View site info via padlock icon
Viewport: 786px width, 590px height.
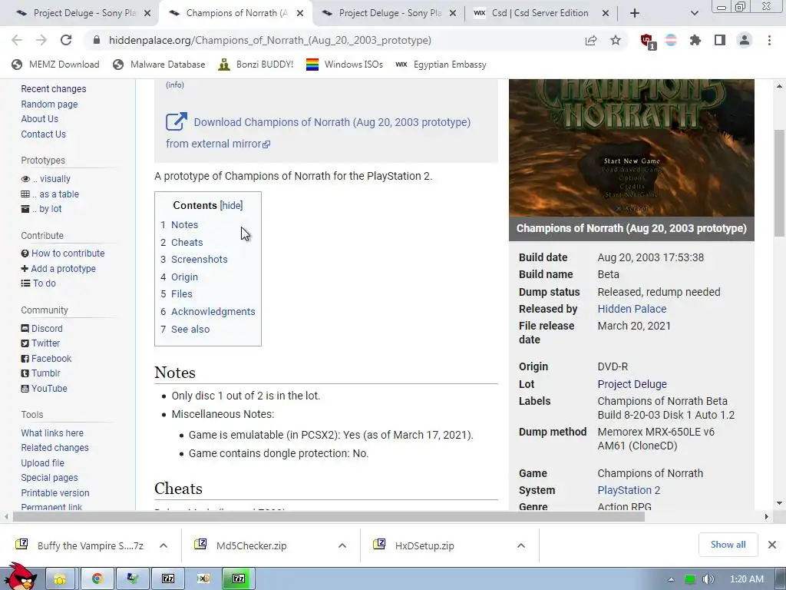pyautogui.click(x=97, y=40)
